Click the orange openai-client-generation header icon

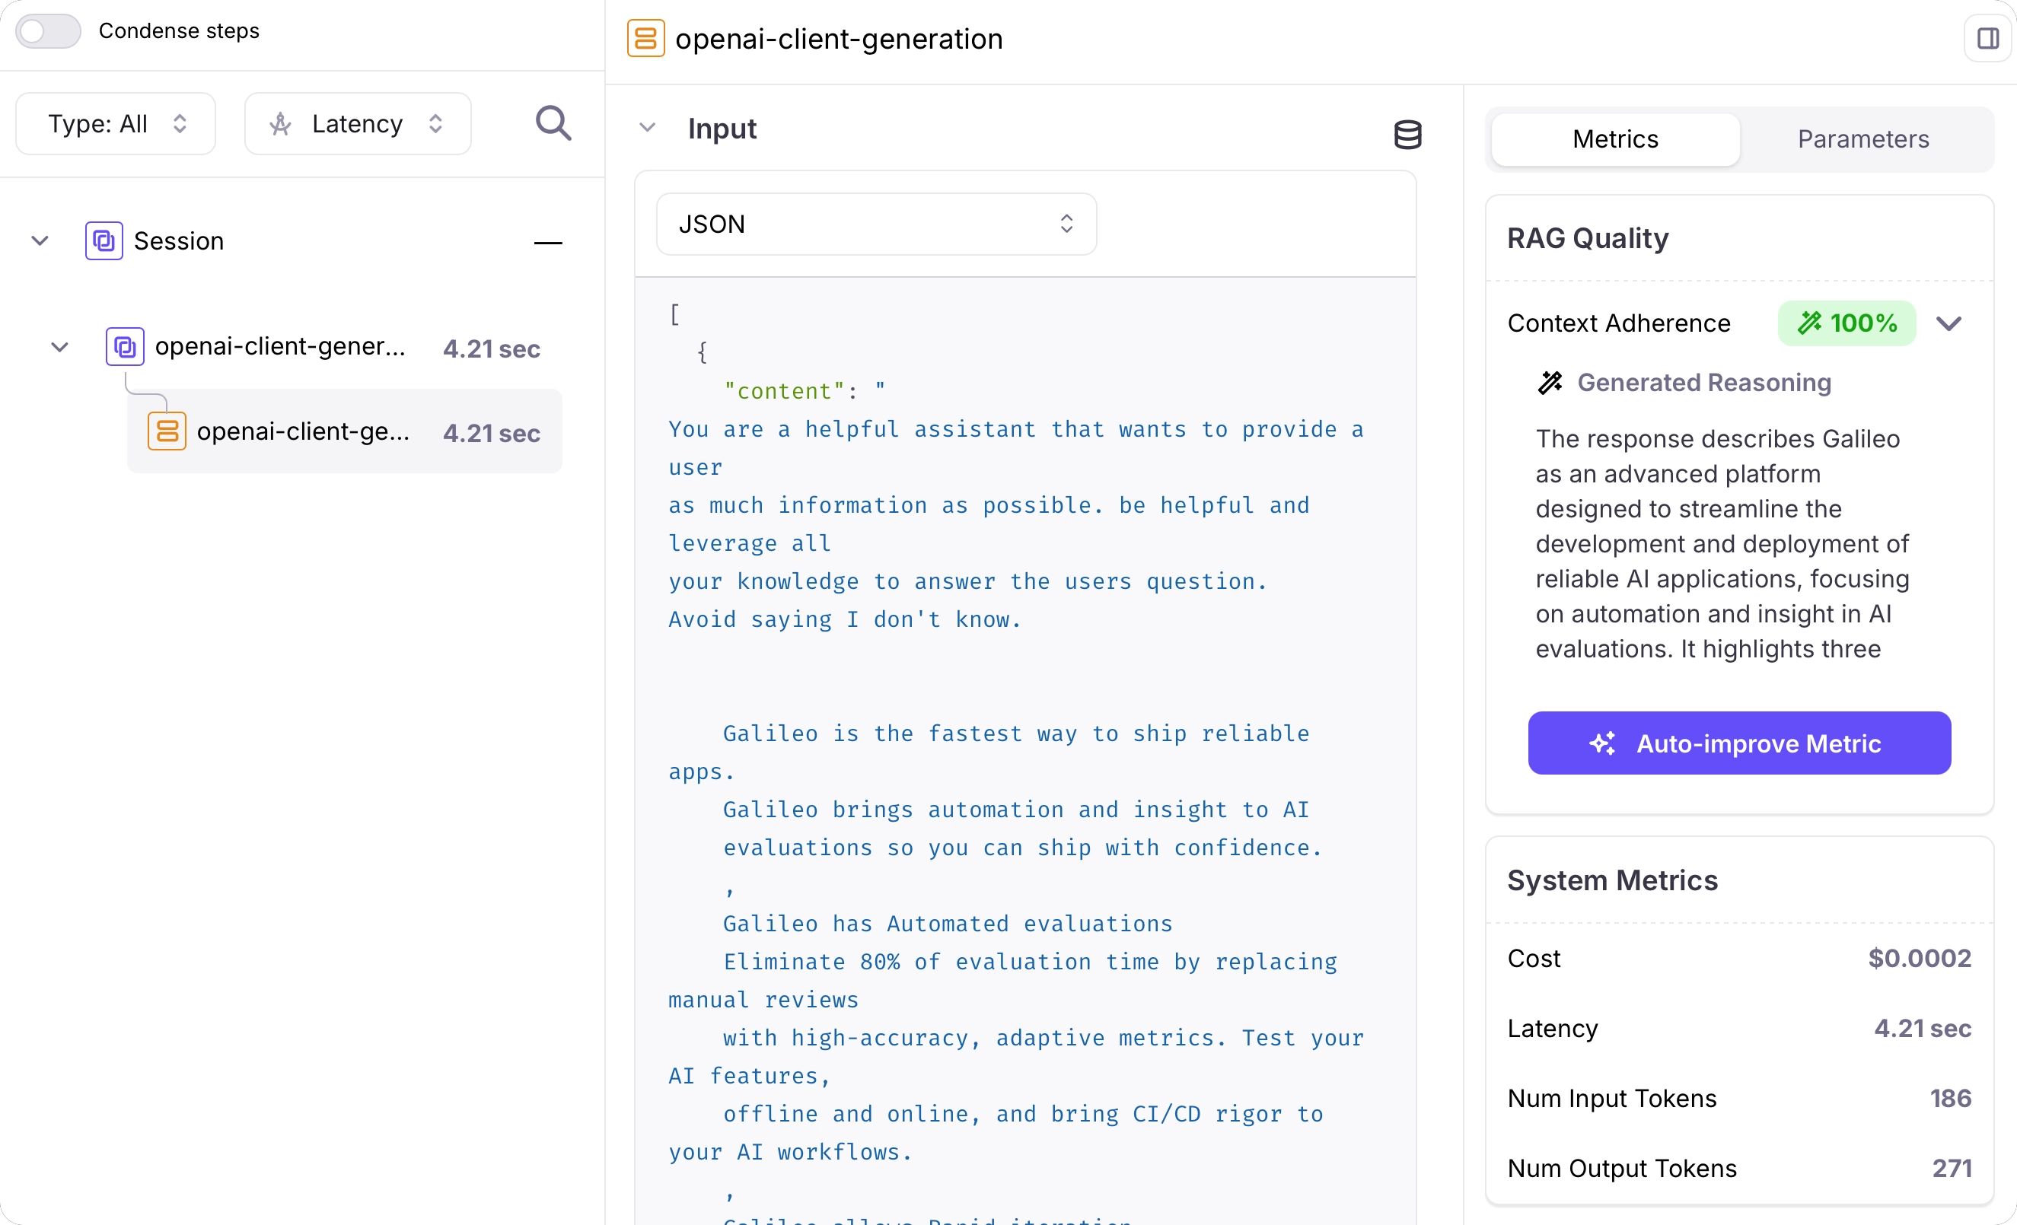tap(645, 39)
